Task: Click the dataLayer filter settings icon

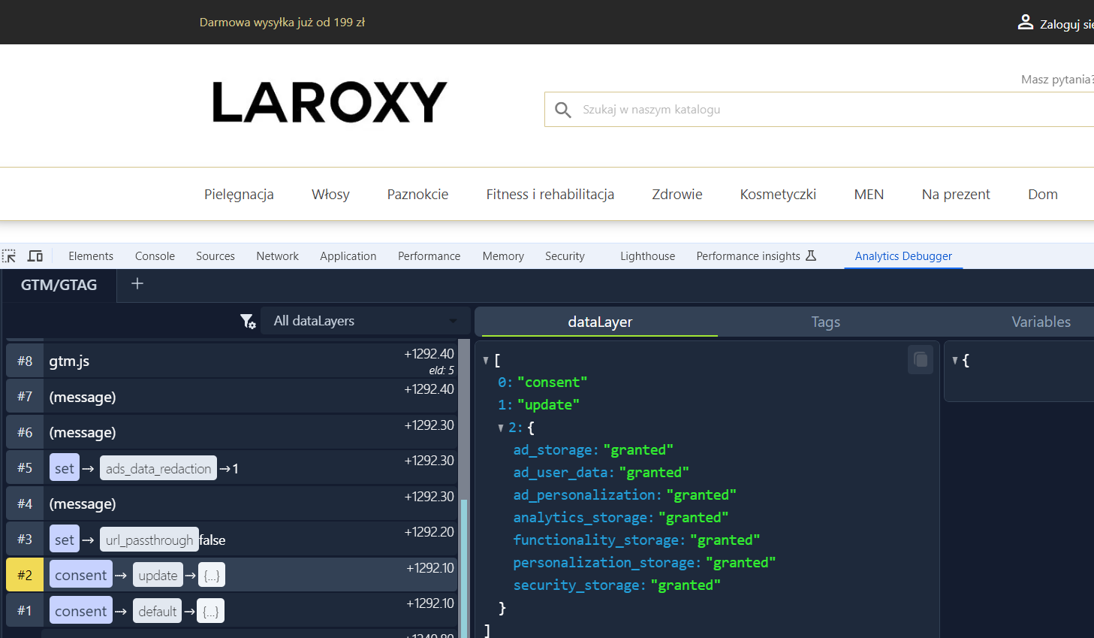Action: coord(248,322)
